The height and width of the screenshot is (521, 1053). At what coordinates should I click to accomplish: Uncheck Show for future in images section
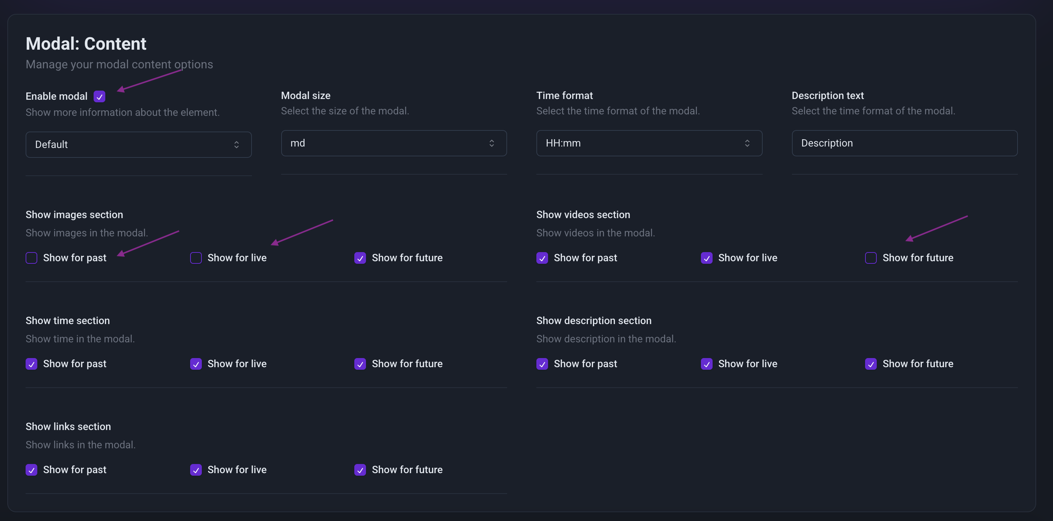click(x=360, y=258)
